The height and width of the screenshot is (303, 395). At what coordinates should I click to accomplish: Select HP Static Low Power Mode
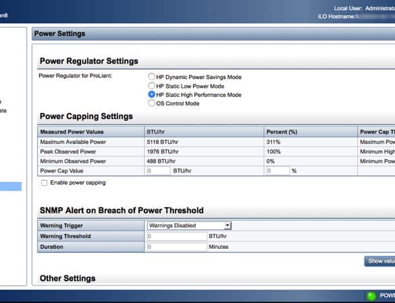(151, 86)
